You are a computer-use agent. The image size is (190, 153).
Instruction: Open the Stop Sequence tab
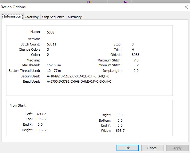[x=53, y=17]
